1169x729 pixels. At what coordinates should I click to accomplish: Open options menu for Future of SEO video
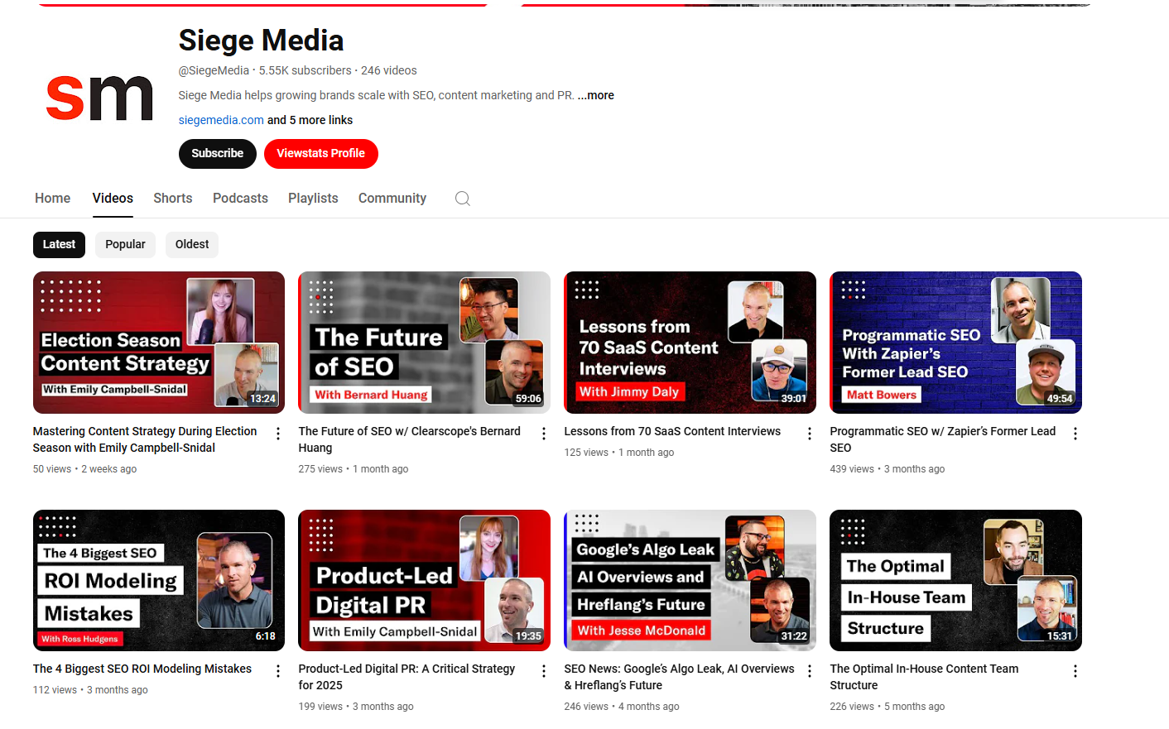(544, 434)
